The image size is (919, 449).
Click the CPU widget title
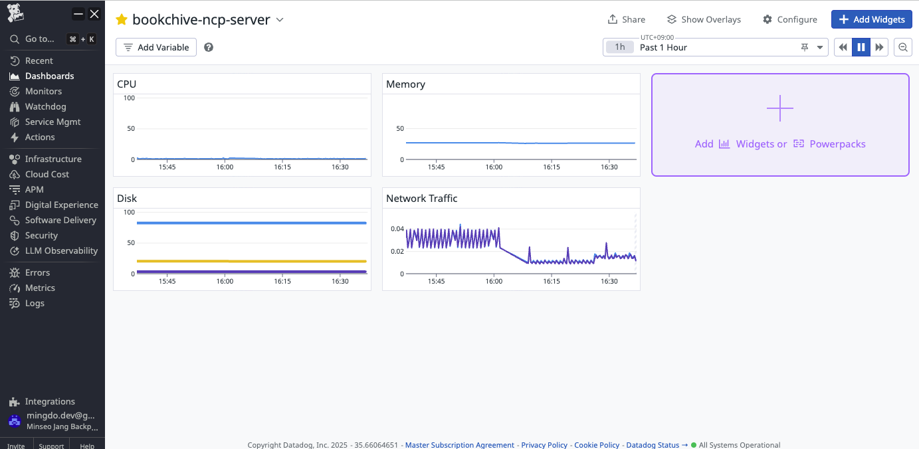[x=126, y=84]
